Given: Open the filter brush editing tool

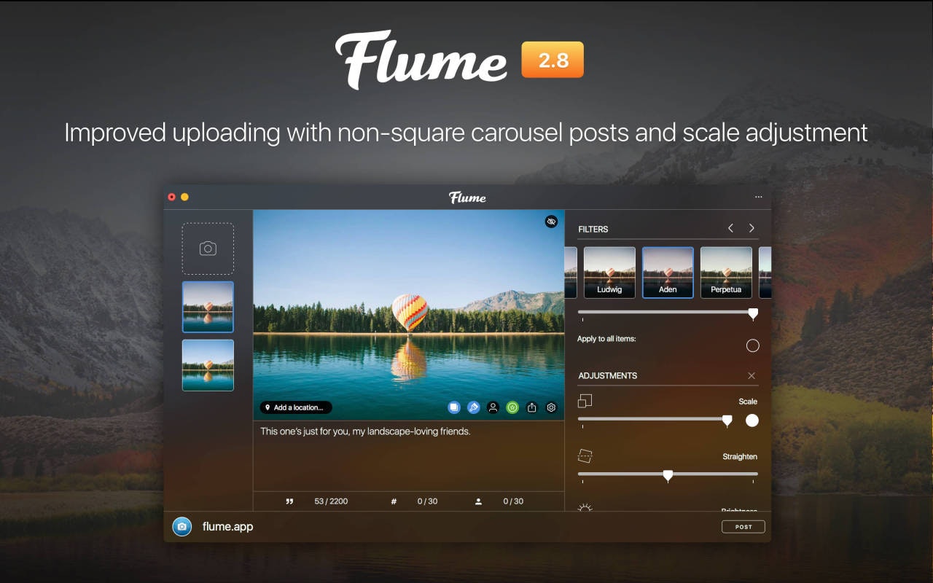Looking at the screenshot, I should point(474,407).
